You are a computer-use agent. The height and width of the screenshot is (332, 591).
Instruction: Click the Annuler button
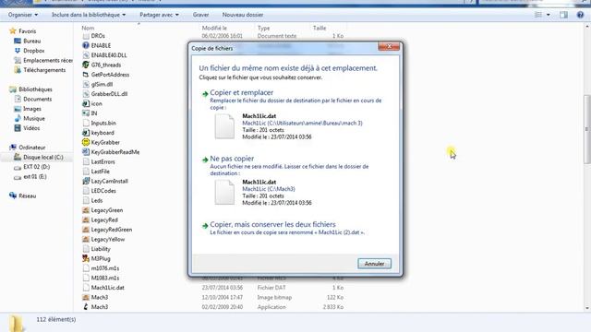[374, 264]
